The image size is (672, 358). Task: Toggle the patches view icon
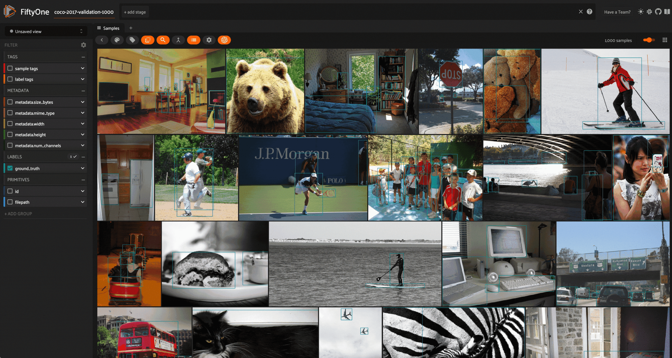click(148, 40)
